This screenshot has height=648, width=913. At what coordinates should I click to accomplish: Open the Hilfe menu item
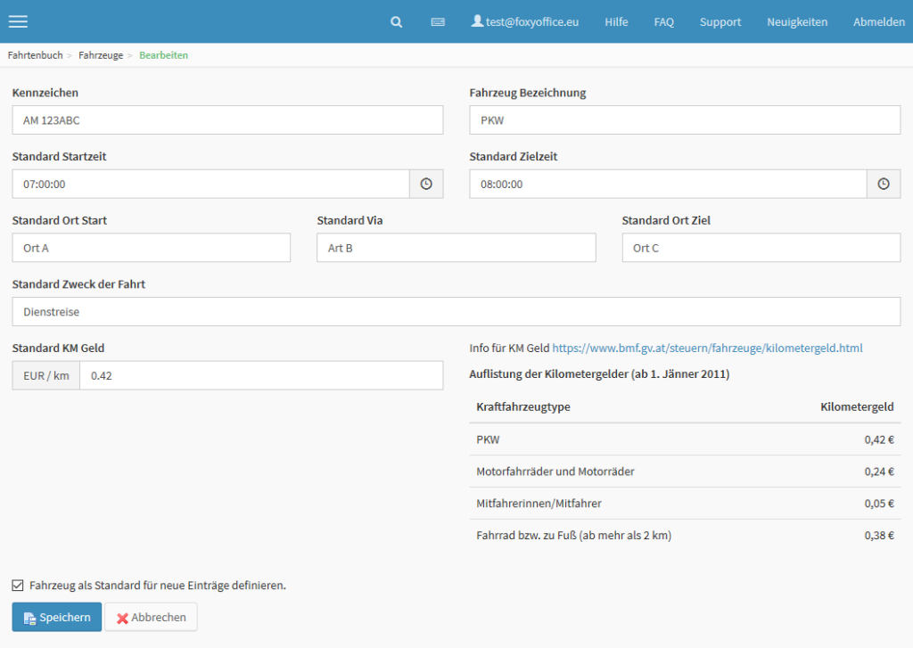[616, 21]
